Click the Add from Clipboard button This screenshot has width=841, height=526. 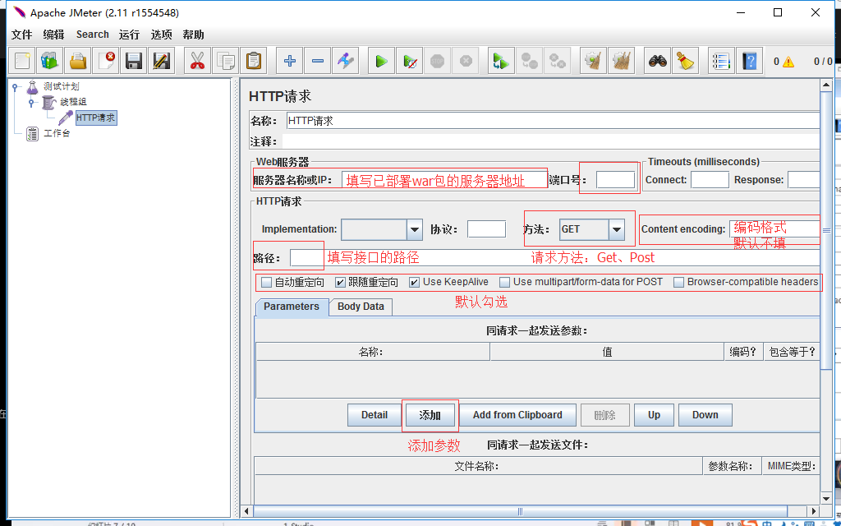517,415
